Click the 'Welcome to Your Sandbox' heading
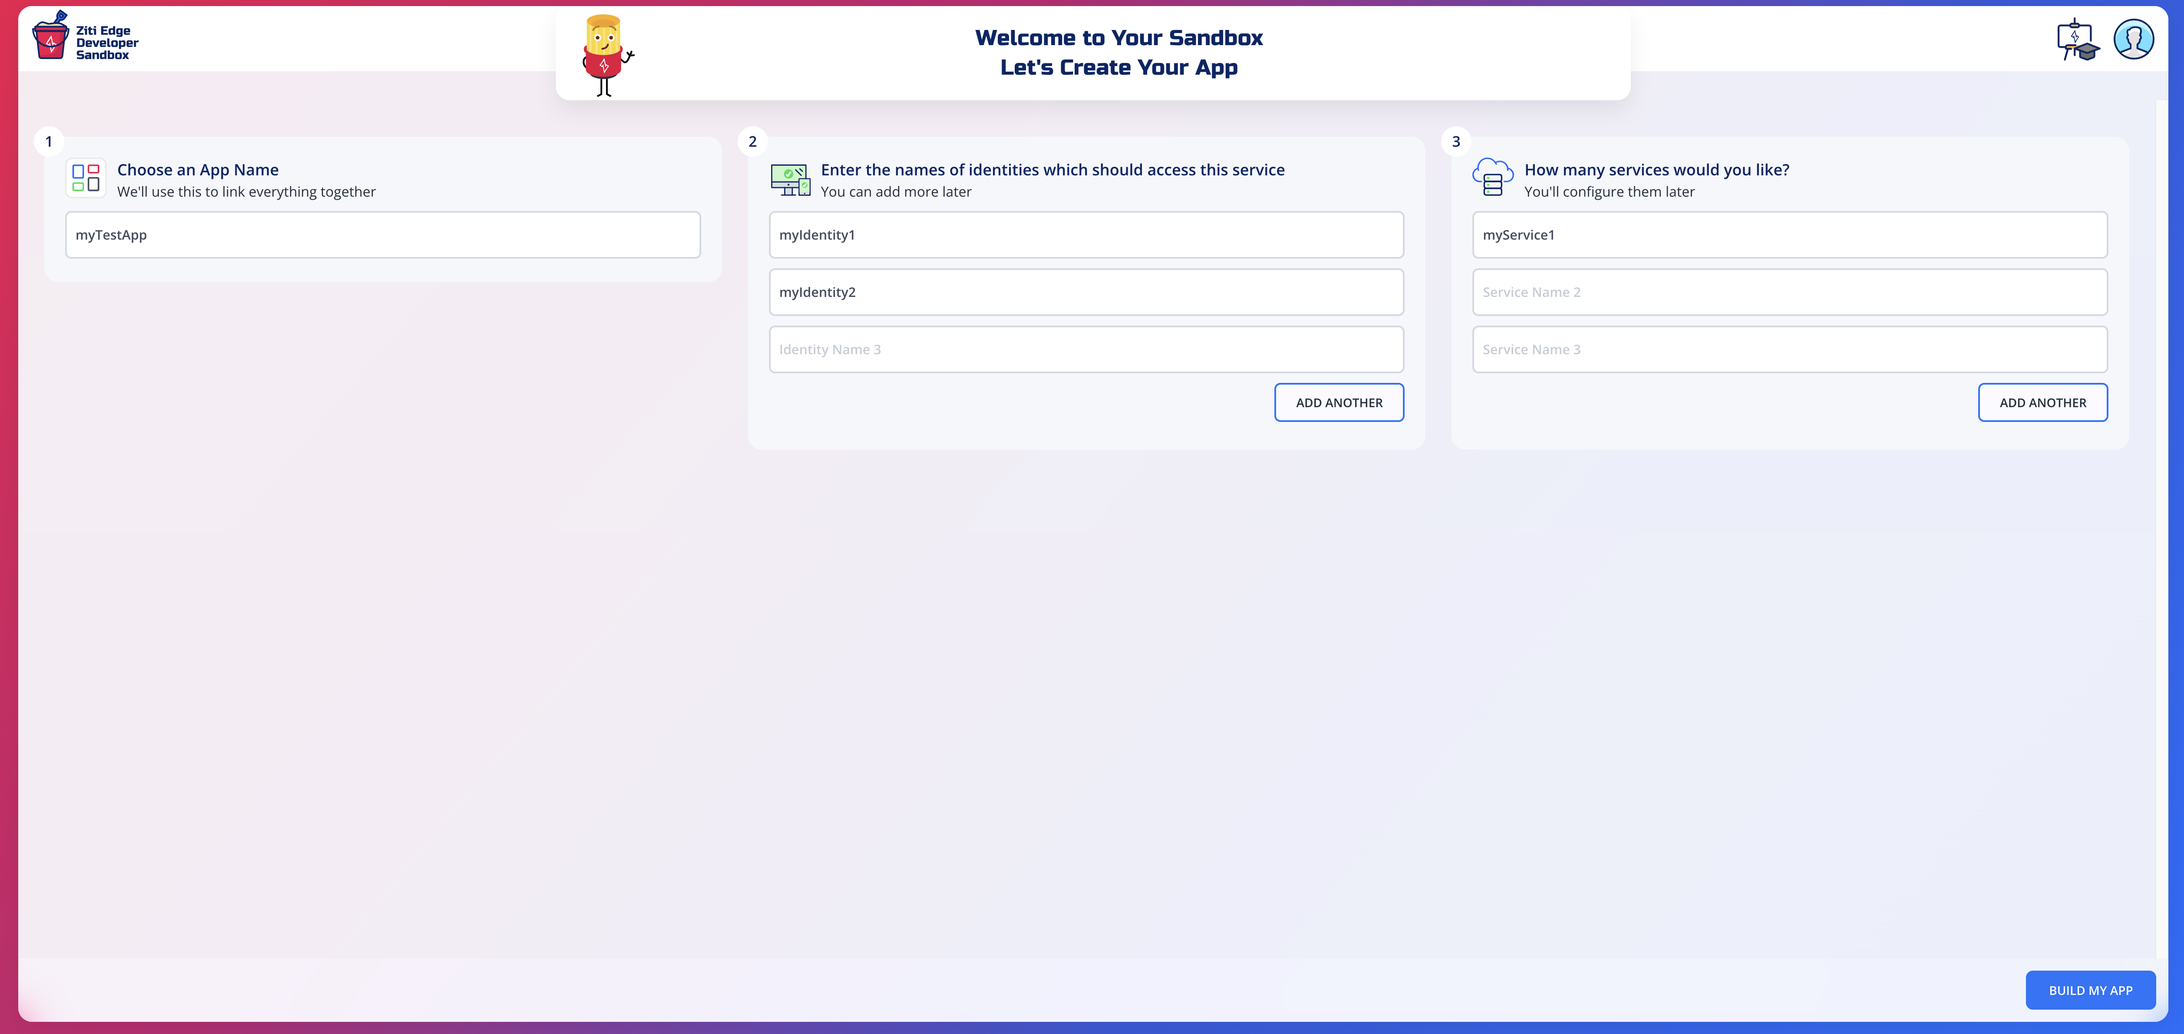This screenshot has width=2184, height=1034. point(1118,38)
